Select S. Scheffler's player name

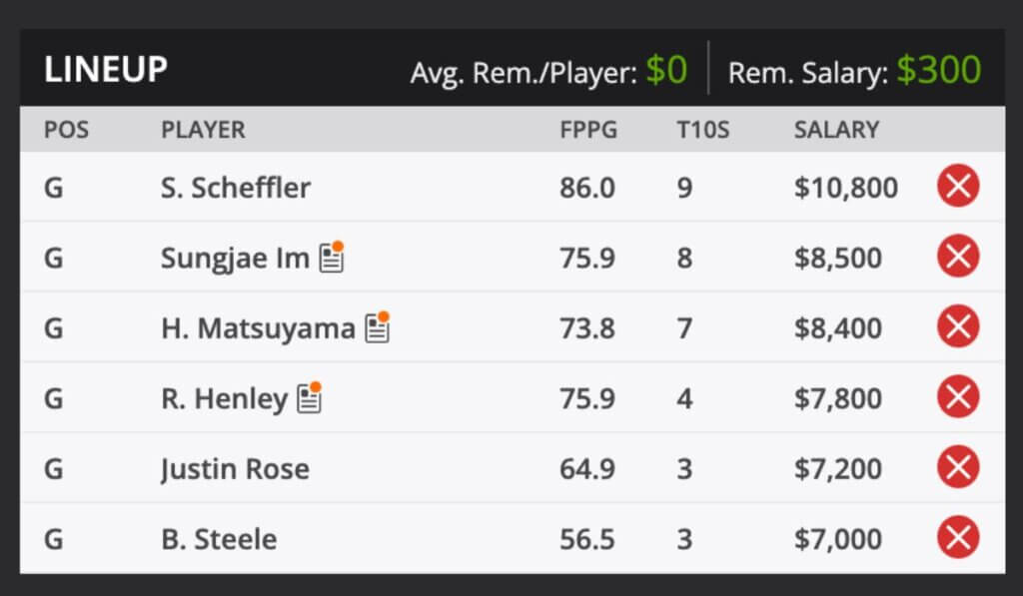pyautogui.click(x=234, y=187)
